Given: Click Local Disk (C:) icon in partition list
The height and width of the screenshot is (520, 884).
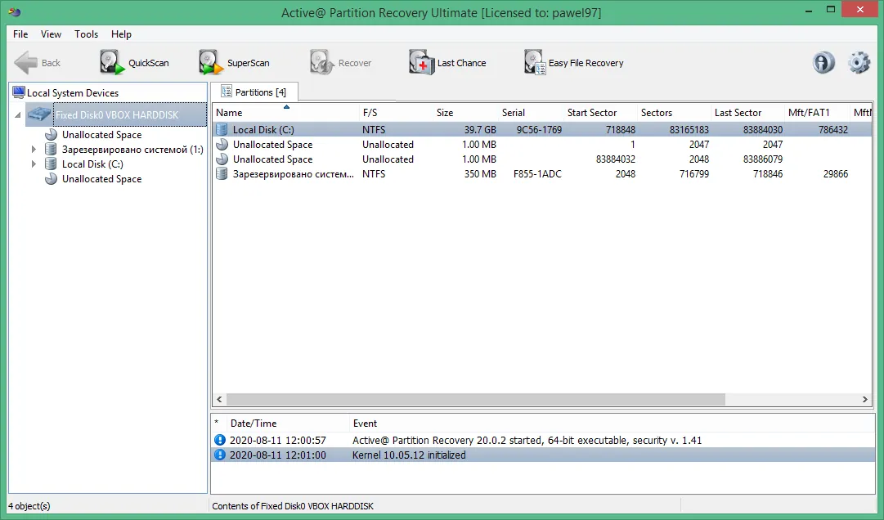Looking at the screenshot, I should (222, 129).
